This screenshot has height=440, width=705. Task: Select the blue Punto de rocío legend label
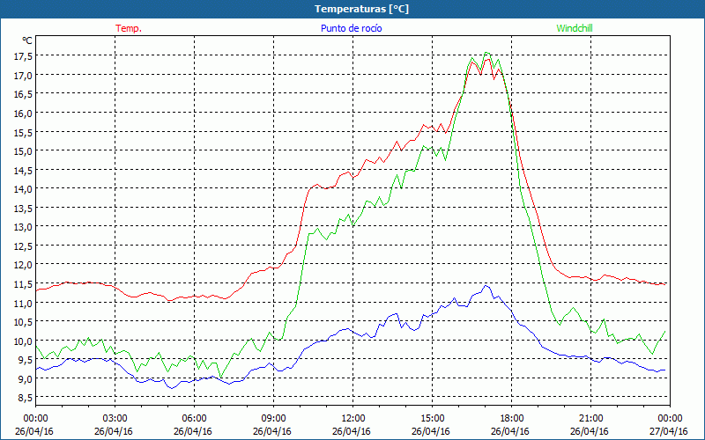point(351,28)
